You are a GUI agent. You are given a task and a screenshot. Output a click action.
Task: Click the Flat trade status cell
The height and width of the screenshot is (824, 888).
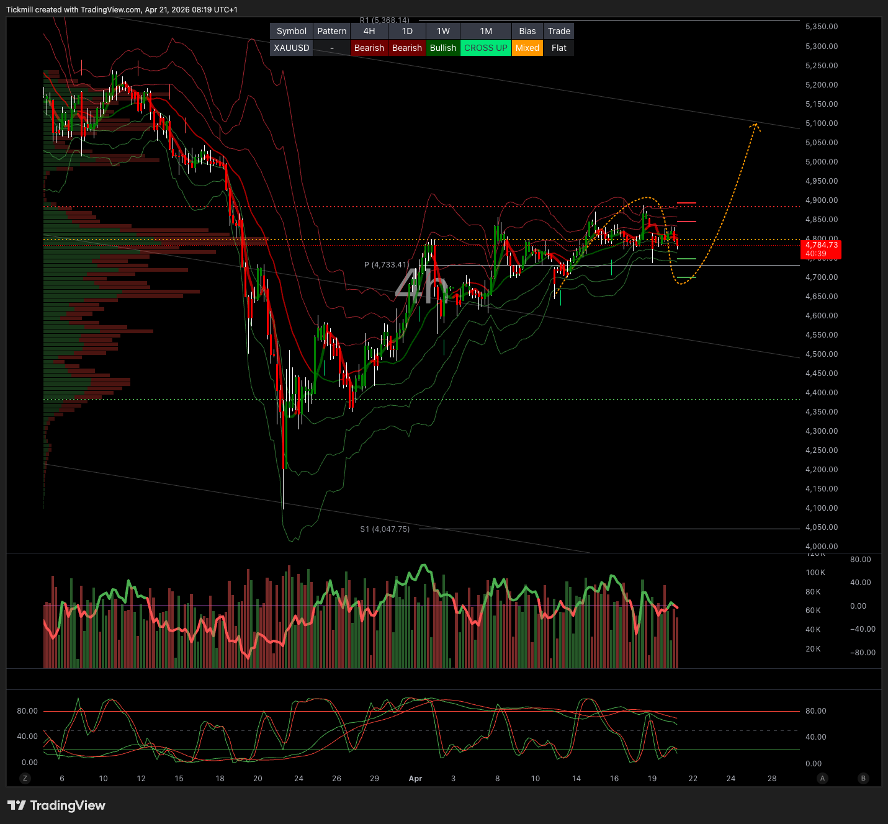(559, 48)
